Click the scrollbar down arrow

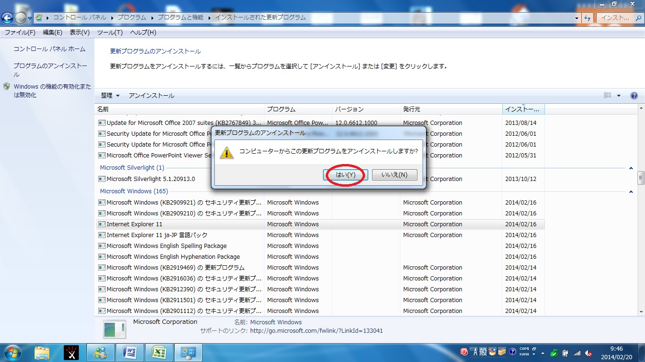(x=641, y=312)
